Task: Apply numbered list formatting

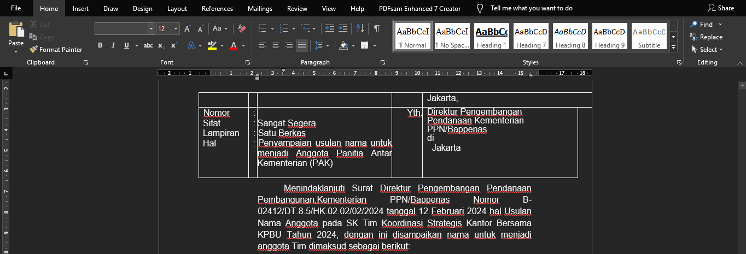Action: tap(284, 28)
